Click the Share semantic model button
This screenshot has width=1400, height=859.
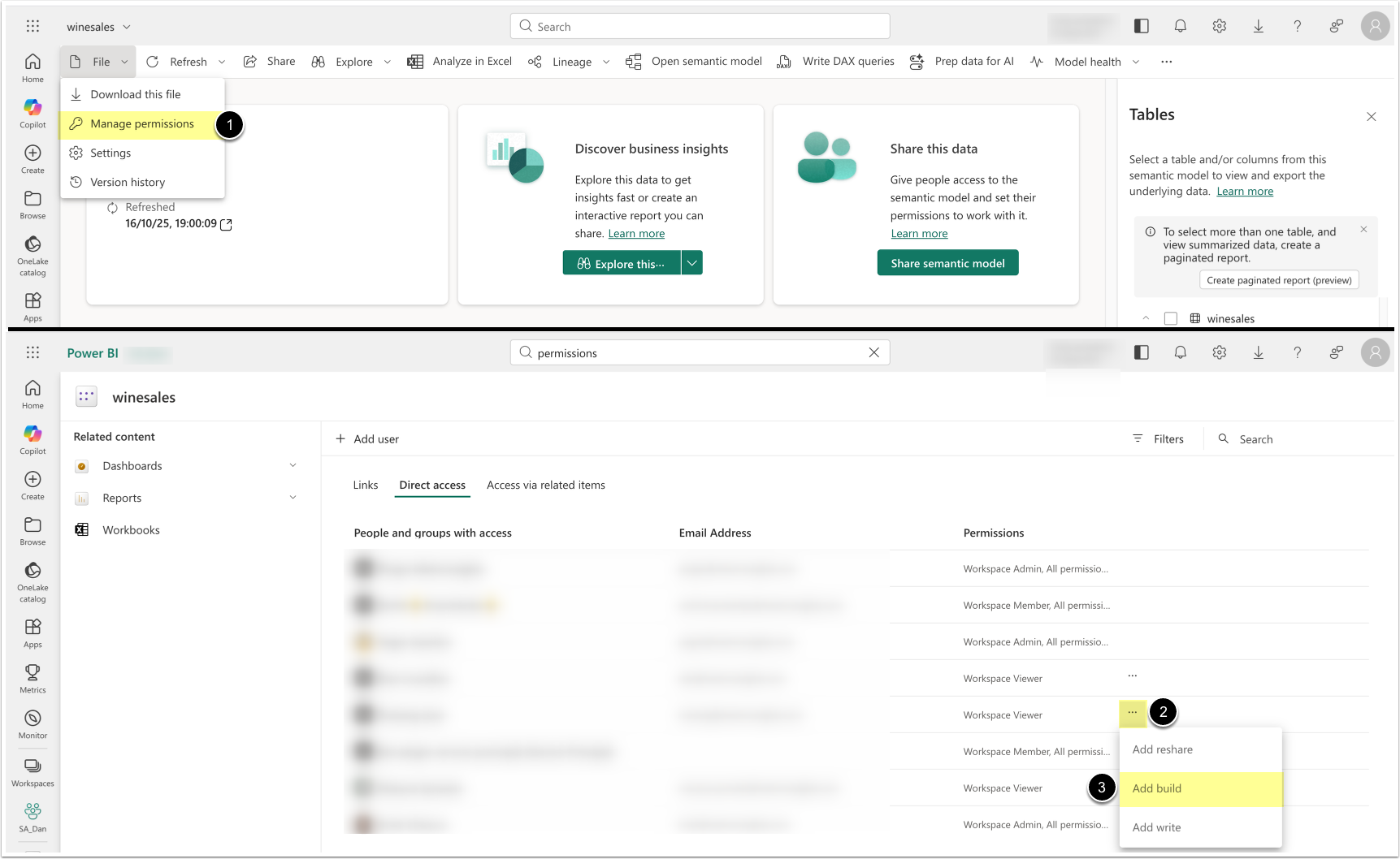947,263
